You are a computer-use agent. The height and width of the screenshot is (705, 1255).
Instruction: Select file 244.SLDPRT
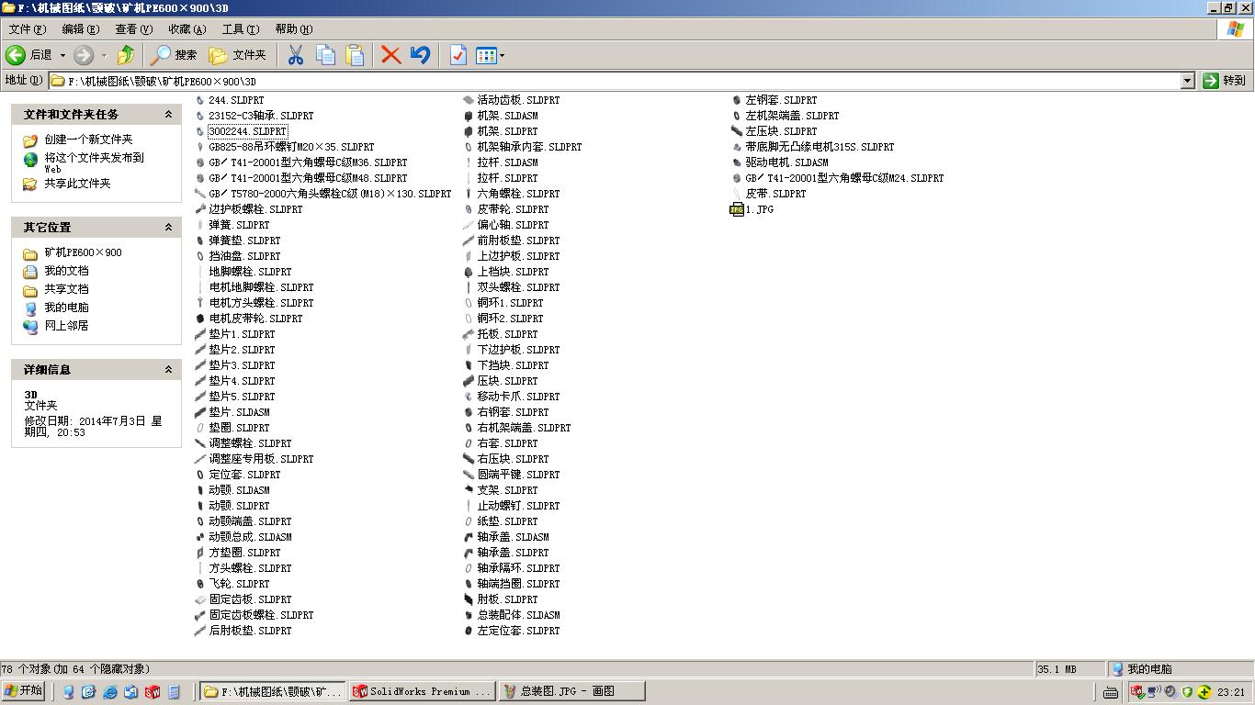[236, 100]
